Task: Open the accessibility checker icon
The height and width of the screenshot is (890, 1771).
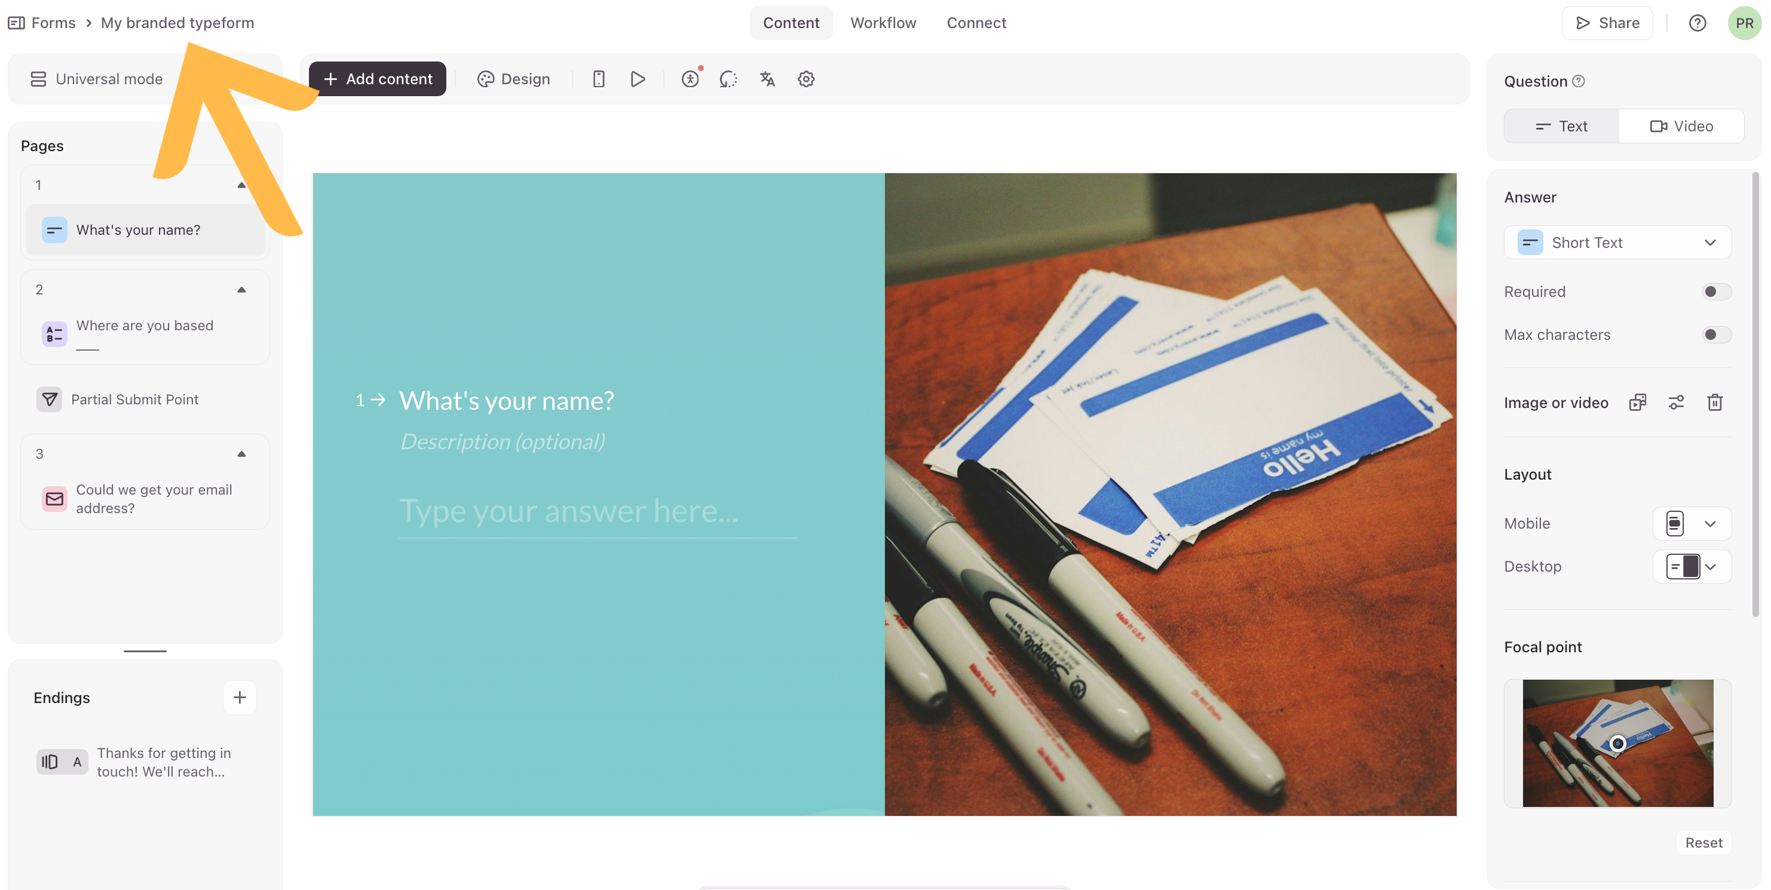Action: [690, 79]
